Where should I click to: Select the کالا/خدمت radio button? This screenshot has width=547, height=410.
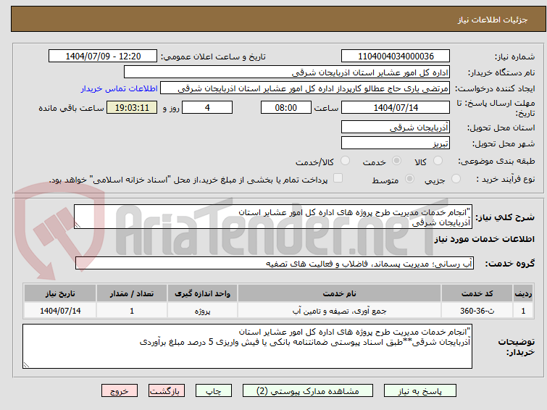[345, 161]
